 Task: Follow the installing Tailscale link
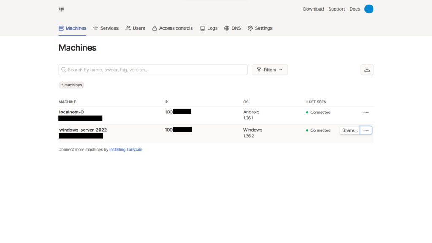(x=126, y=149)
